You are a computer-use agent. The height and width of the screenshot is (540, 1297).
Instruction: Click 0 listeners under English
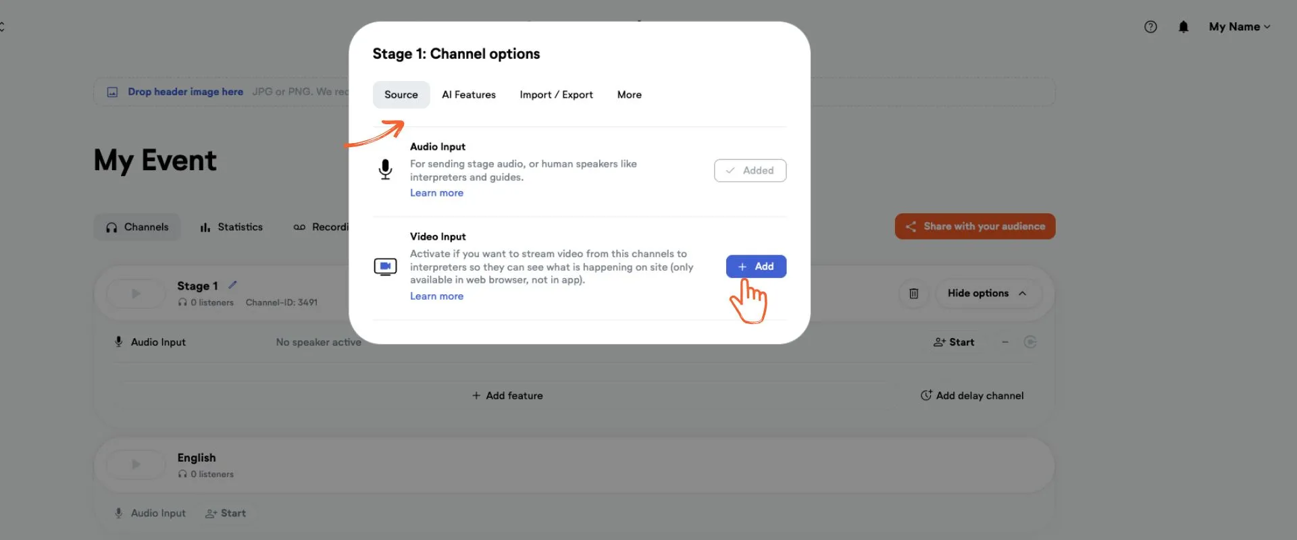pos(206,475)
